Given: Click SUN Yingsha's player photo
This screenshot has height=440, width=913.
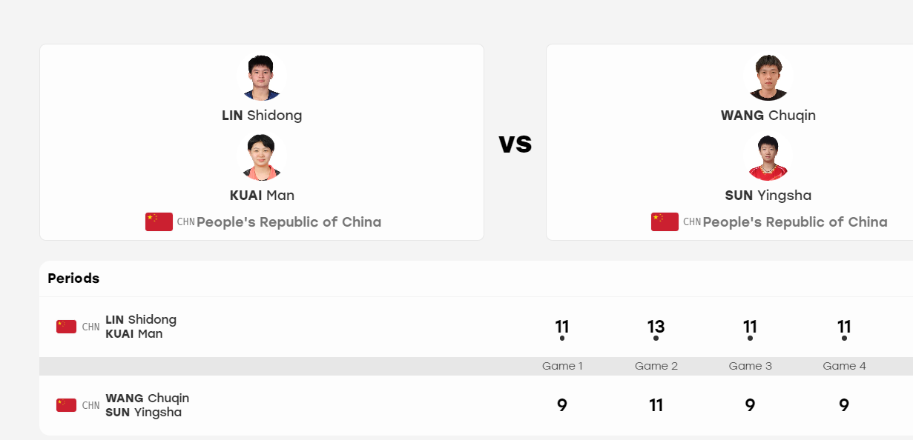Looking at the screenshot, I should coord(768,158).
